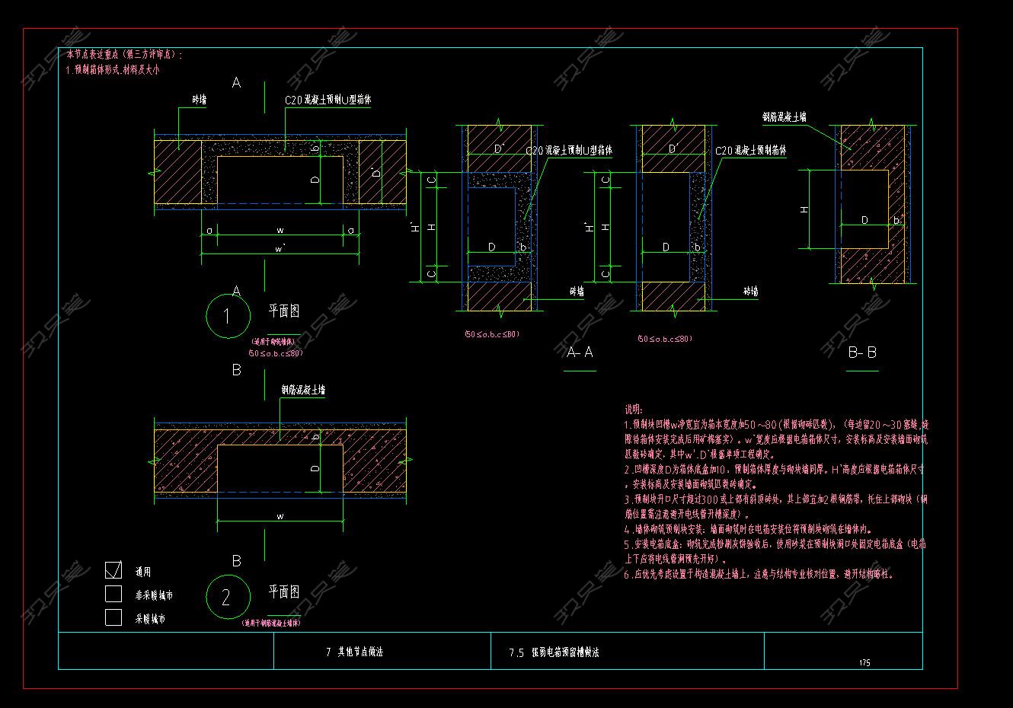This screenshot has height=708, width=1013.
Task: Select the B-B section title
Action: (x=862, y=352)
